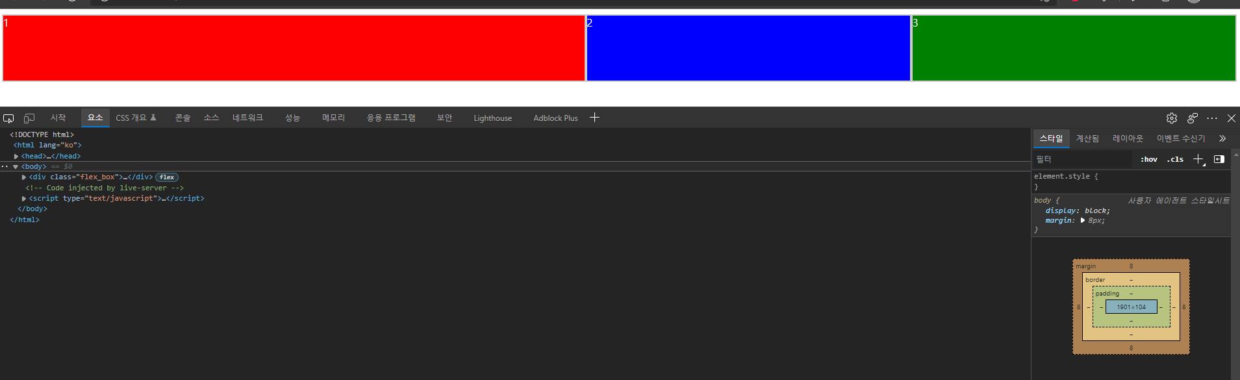Click the padding label in box model
1240x380 pixels.
click(1107, 294)
